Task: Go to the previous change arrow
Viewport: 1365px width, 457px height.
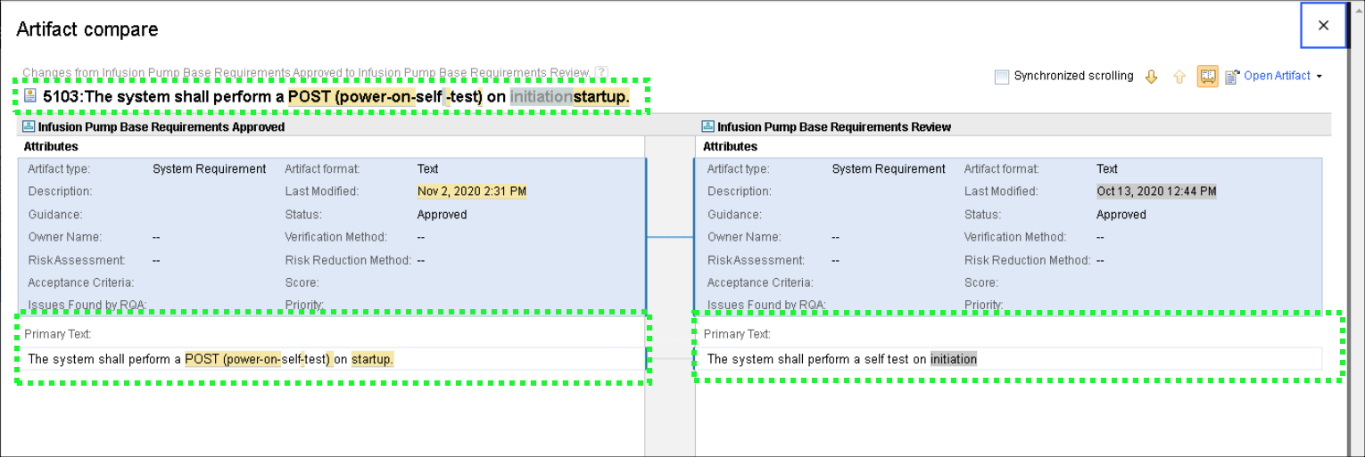Action: (1179, 77)
